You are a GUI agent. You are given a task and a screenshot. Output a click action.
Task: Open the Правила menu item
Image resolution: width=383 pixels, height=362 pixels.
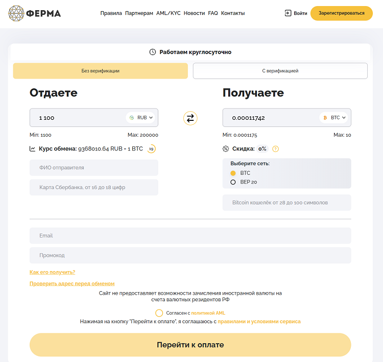coord(111,13)
